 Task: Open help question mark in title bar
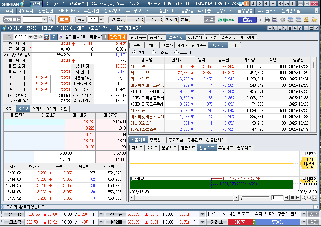[293, 3]
